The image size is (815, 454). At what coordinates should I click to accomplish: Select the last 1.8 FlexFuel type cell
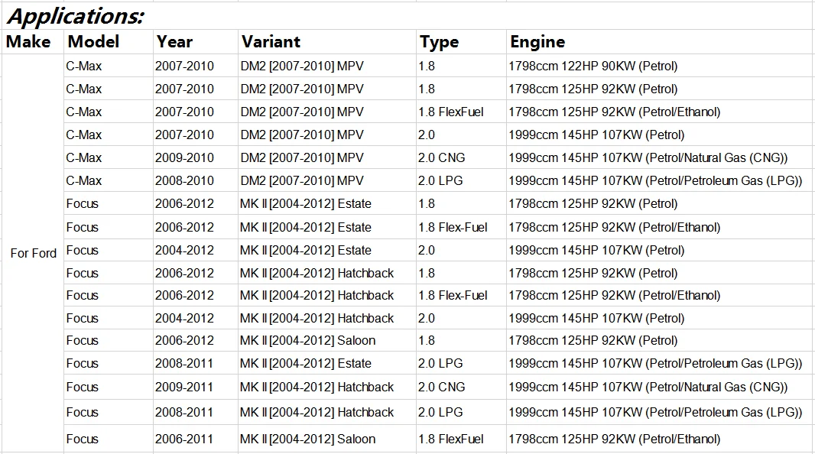coord(451,439)
